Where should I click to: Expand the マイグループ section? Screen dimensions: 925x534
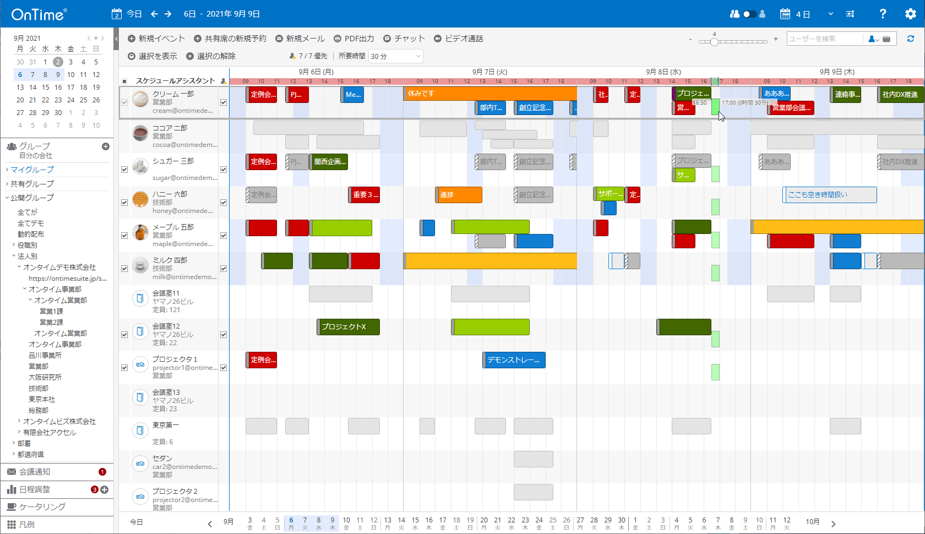tap(32, 170)
